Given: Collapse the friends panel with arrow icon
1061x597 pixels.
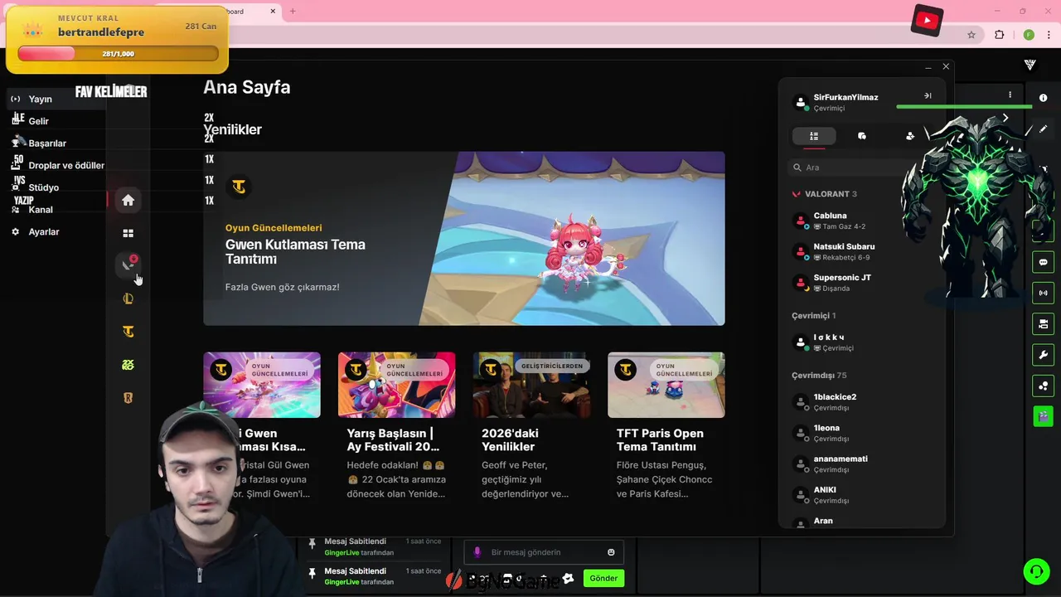Looking at the screenshot, I should (x=928, y=95).
